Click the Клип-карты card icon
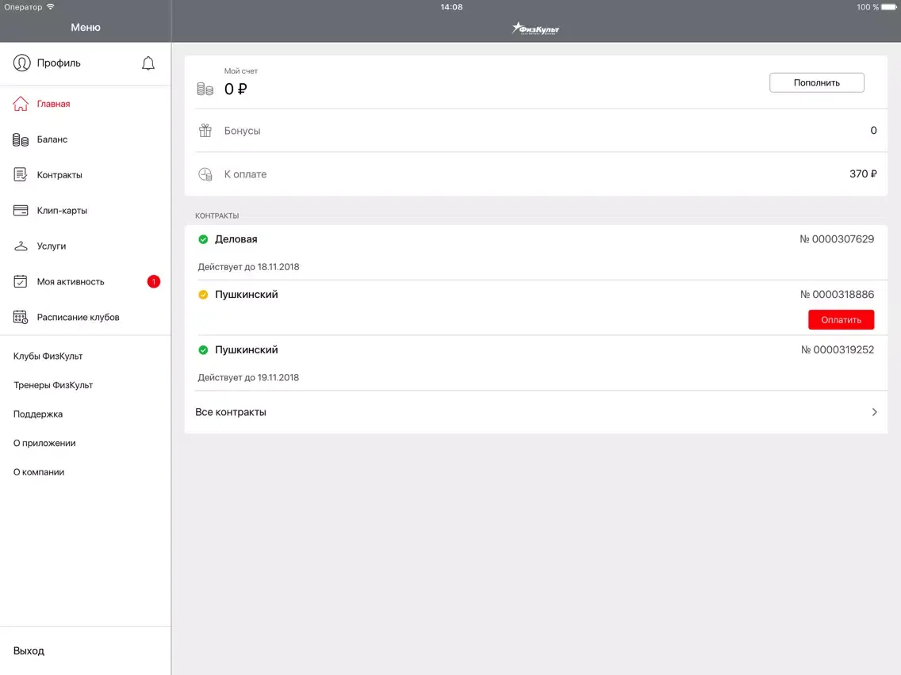Viewport: 901px width, 675px height. pos(21,211)
